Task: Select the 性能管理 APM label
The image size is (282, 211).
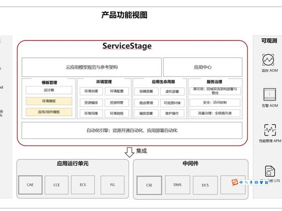Action: pos(270,141)
